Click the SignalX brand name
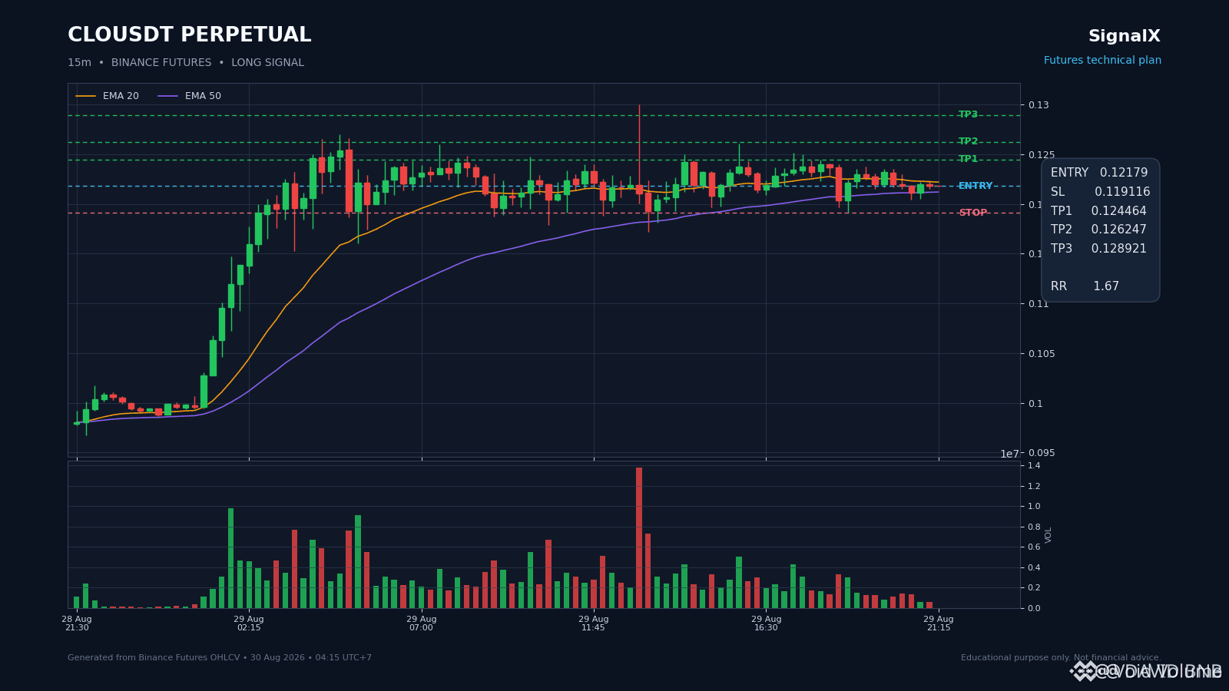The image size is (1229, 691). 1125,36
